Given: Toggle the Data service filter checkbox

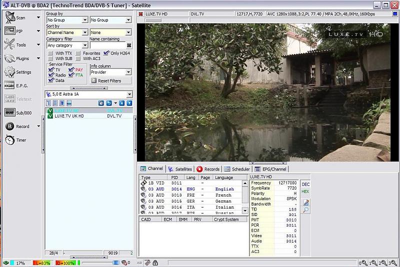Looking at the screenshot, I should click(51, 80).
